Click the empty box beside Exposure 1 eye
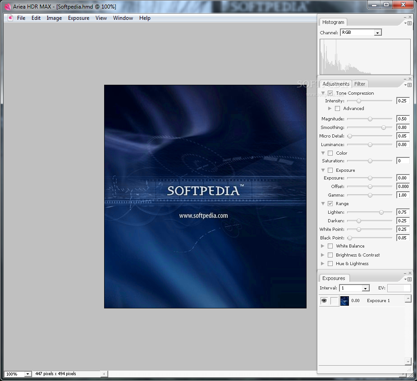The width and height of the screenshot is (417, 381). [335, 301]
